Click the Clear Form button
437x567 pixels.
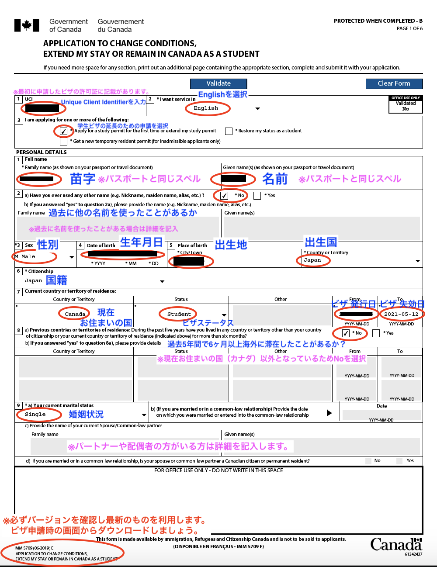pyautogui.click(x=394, y=83)
